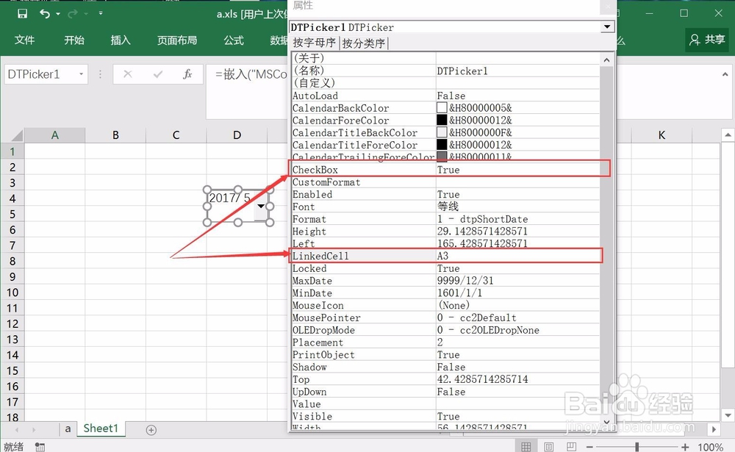The height and width of the screenshot is (452, 735).
Task: Select the OLEDropMode property row
Action: pos(445,329)
